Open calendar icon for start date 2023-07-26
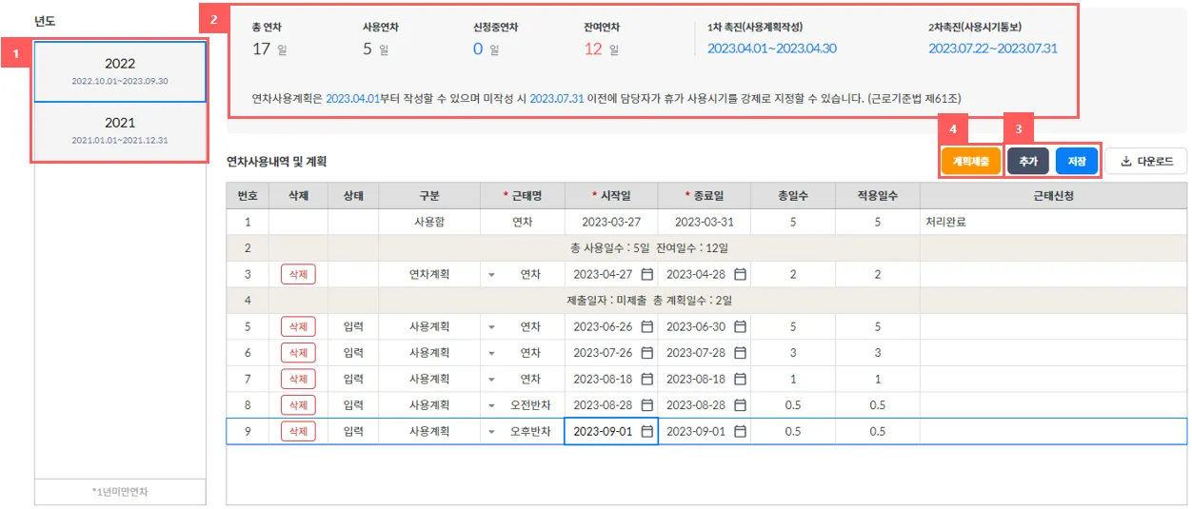Viewport: 1192px width, 509px height. tap(647, 353)
